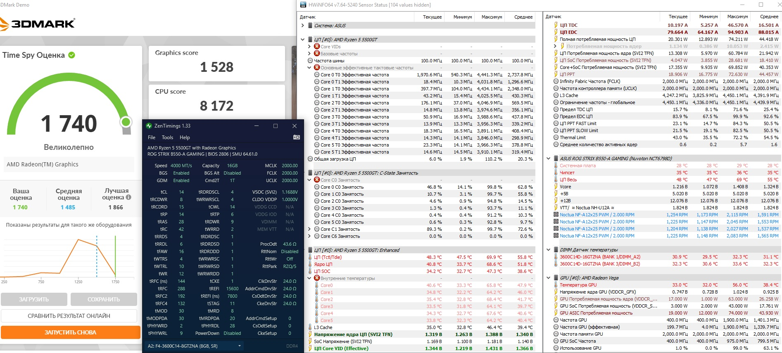Click the thermometer icon beside Температура GPU

(556, 285)
